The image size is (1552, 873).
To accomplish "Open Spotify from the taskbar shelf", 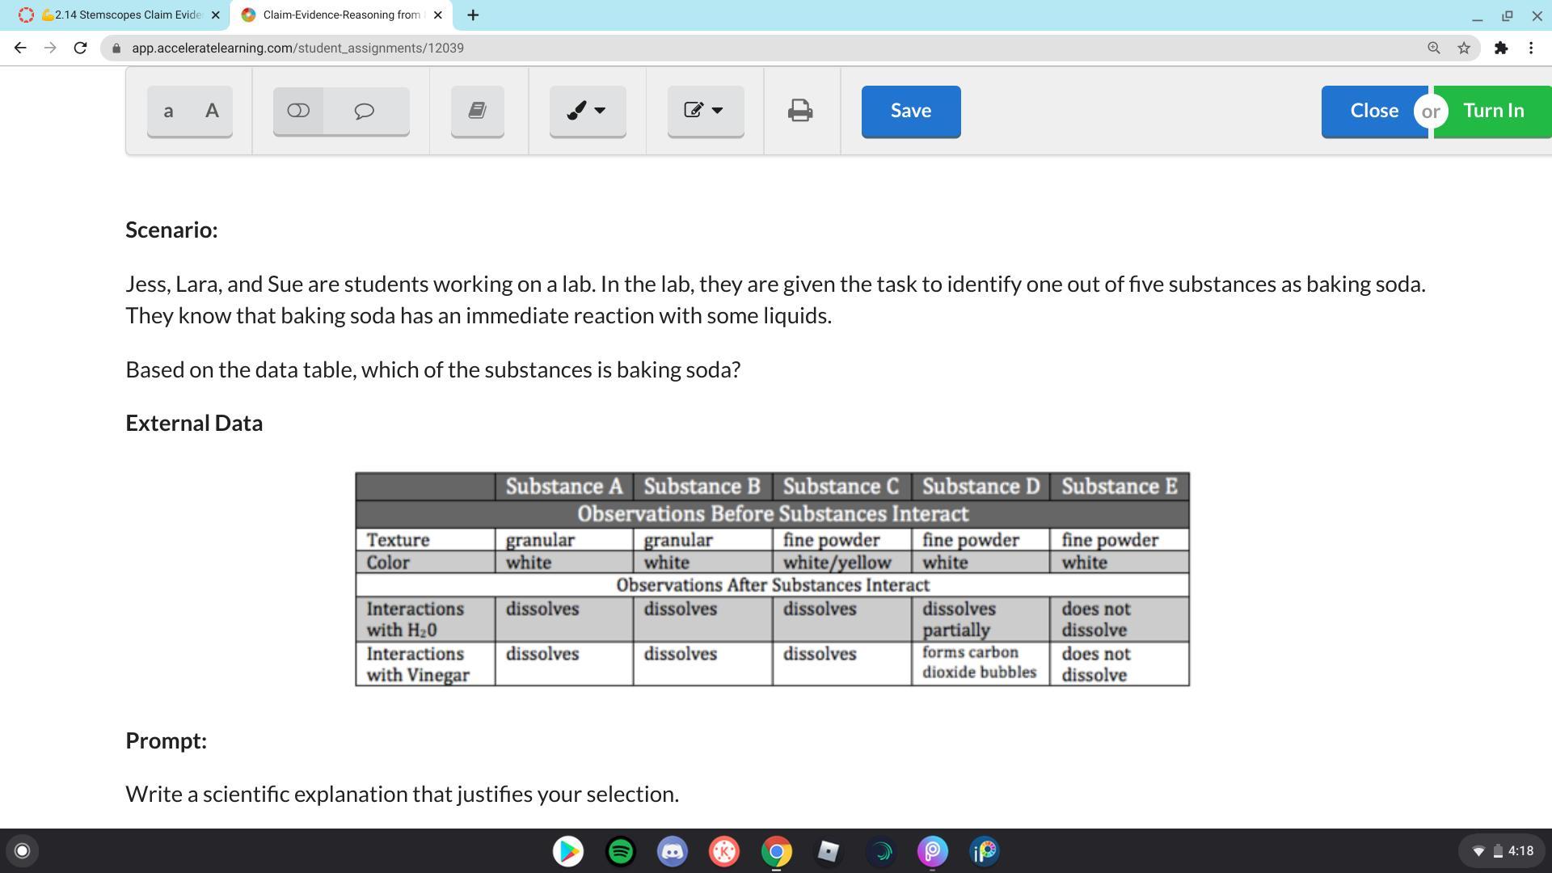I will pos(620,851).
